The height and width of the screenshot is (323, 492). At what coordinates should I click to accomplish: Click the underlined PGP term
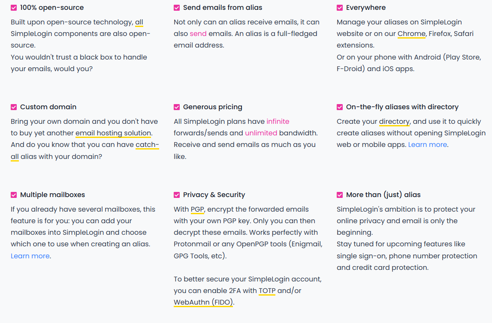click(198, 209)
